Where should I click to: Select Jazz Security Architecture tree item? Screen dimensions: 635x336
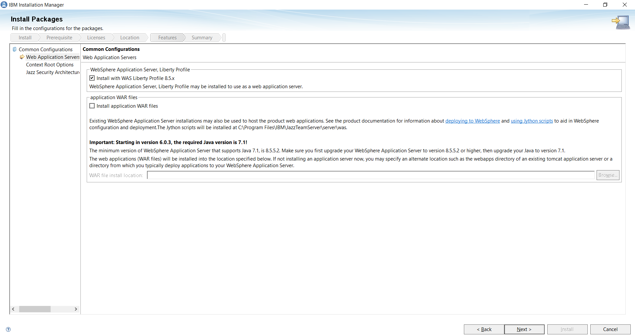pos(53,72)
